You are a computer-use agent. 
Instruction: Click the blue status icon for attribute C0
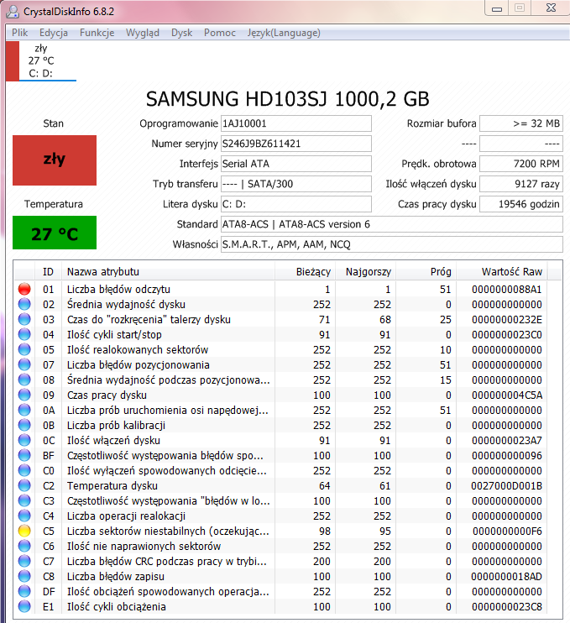(24, 470)
